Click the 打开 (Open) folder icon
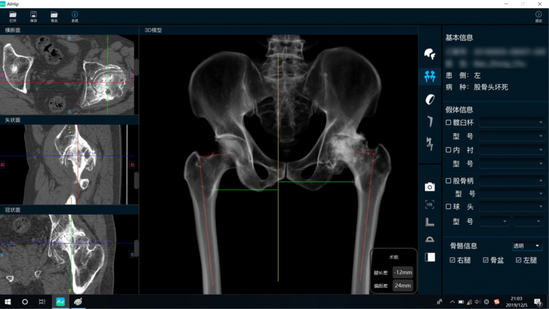The image size is (549, 309). (13, 14)
